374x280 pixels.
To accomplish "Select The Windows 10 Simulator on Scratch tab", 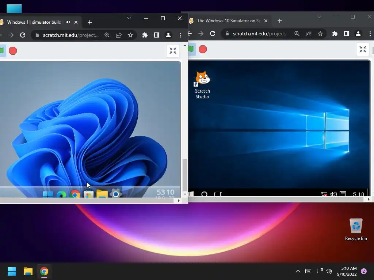I will (x=228, y=21).
